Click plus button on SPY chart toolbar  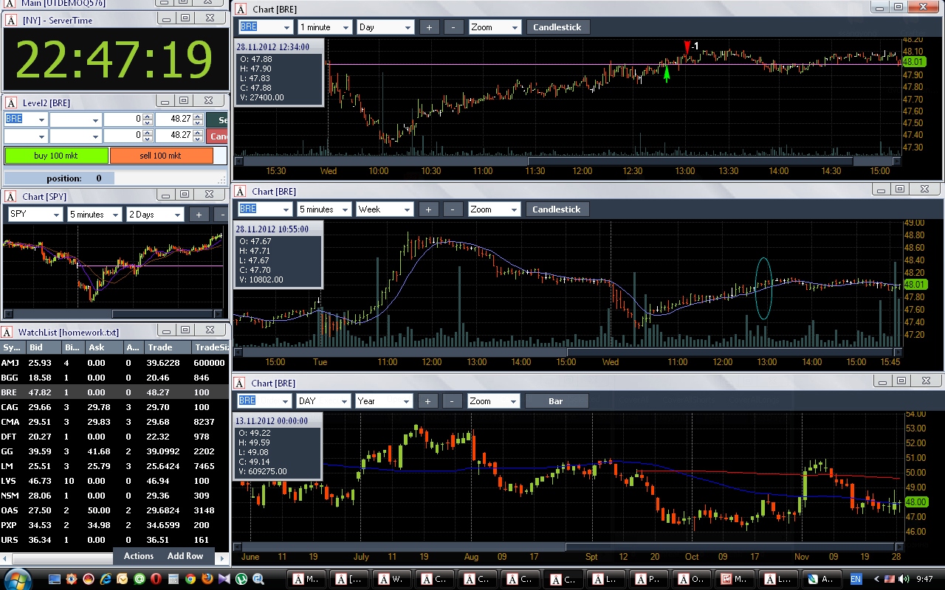(x=199, y=215)
